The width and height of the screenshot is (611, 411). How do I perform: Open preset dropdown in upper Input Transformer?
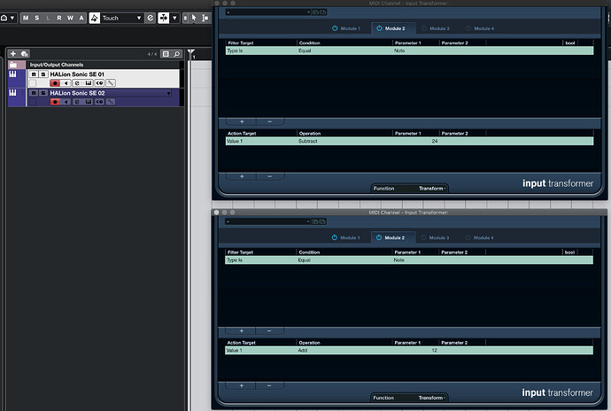(268, 12)
